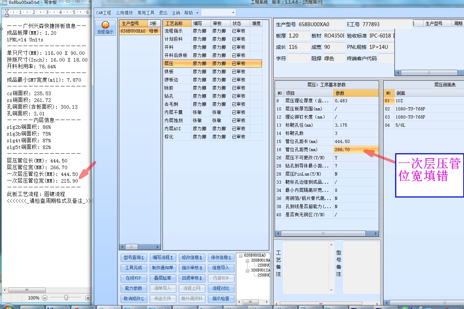Select the 开料后烘板 process row

click(x=212, y=55)
